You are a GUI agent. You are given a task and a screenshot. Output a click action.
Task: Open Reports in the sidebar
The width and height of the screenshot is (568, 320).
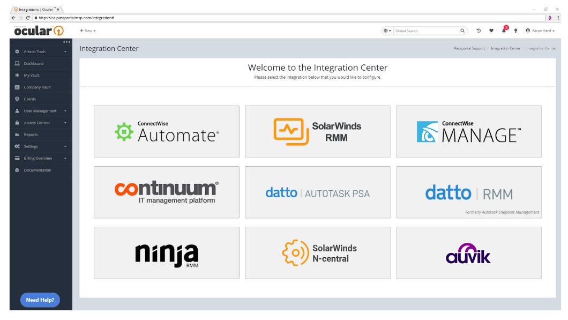(x=31, y=135)
